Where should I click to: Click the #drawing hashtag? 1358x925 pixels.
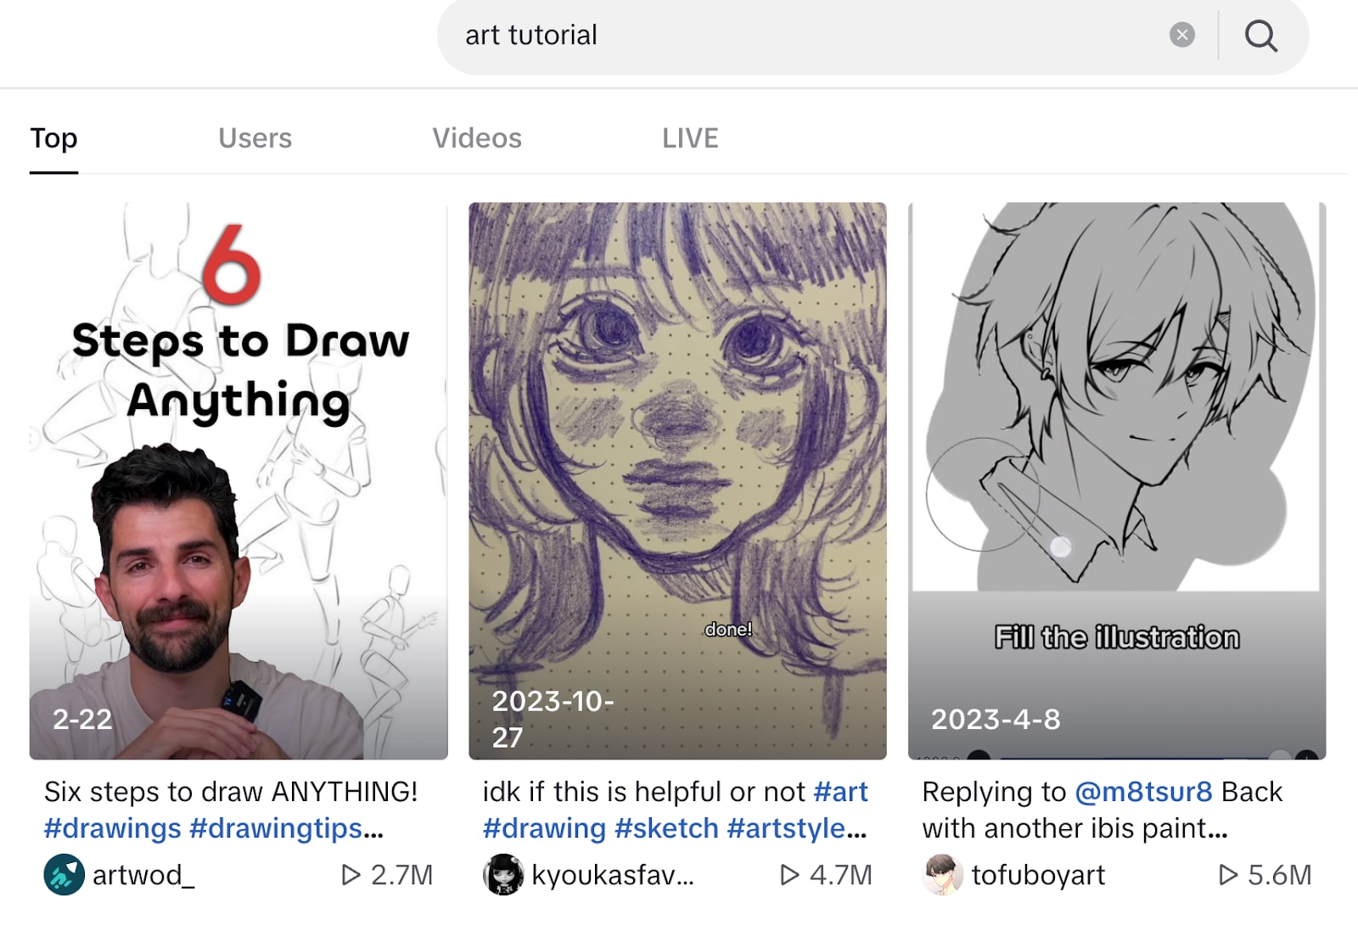544,828
